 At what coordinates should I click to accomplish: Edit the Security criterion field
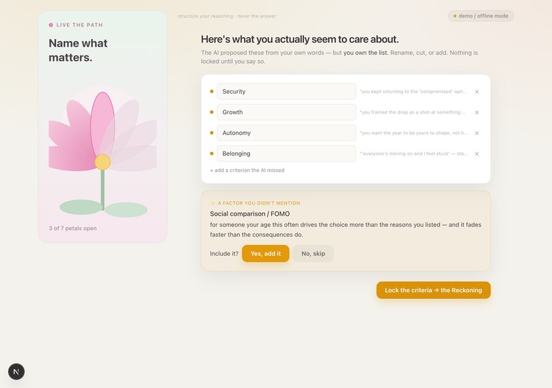[286, 92]
